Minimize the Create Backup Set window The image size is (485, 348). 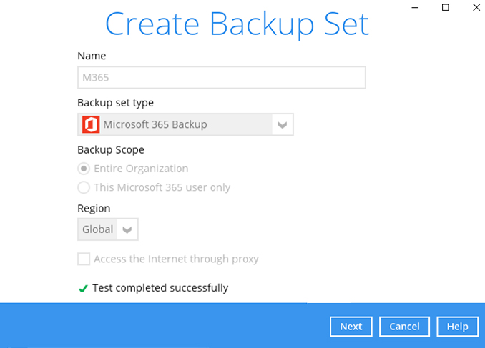413,7
